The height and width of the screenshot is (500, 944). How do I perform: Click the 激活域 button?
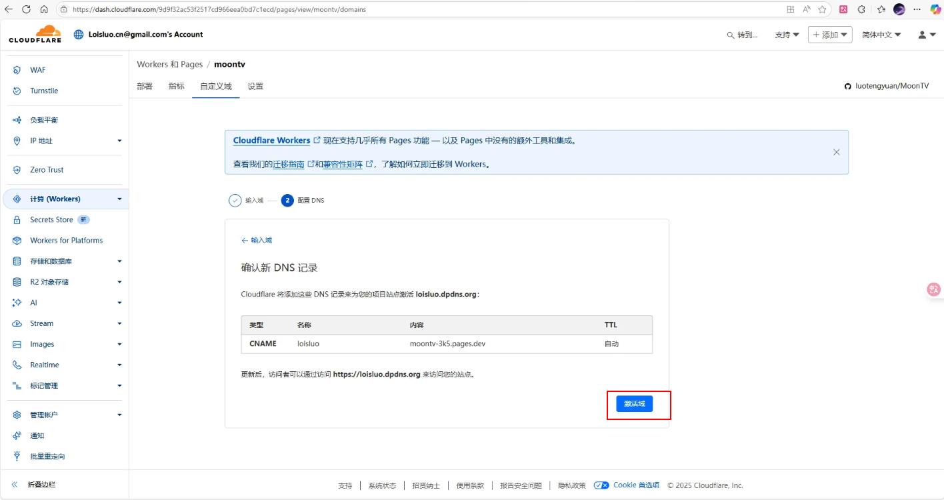pyautogui.click(x=634, y=404)
